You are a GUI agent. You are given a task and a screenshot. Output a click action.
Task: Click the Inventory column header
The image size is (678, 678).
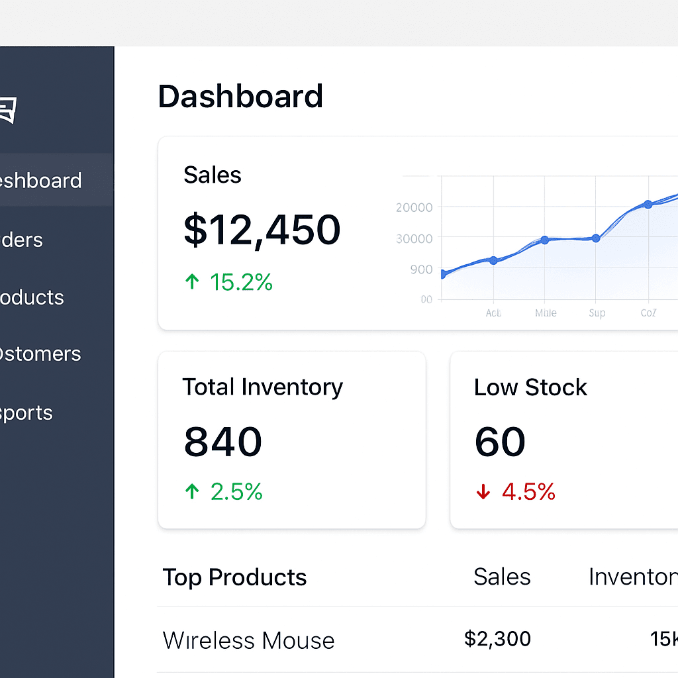tap(633, 577)
